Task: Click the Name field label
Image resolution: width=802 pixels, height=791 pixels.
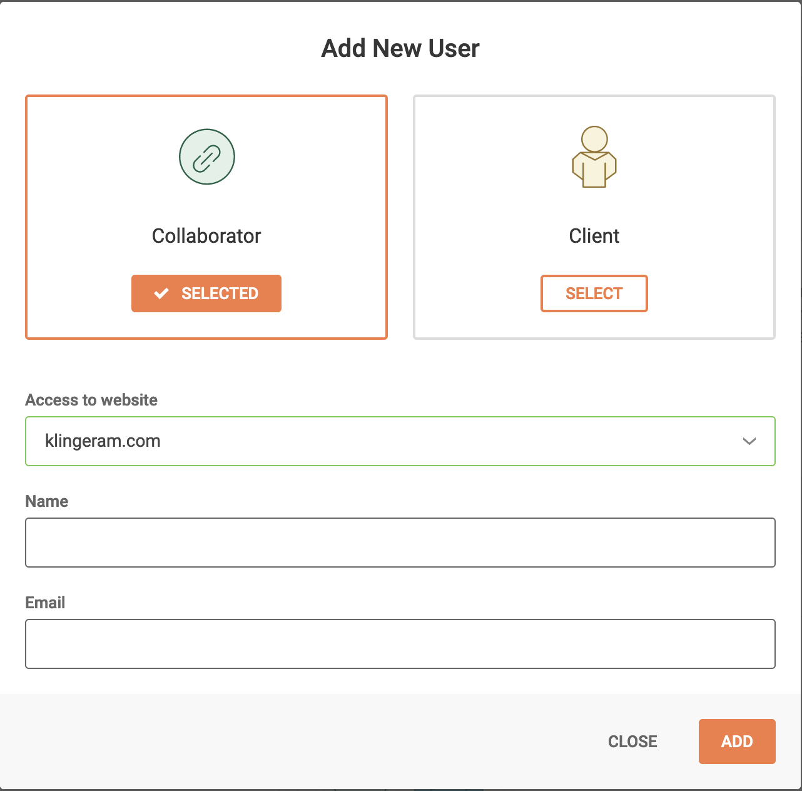Action: tap(47, 501)
